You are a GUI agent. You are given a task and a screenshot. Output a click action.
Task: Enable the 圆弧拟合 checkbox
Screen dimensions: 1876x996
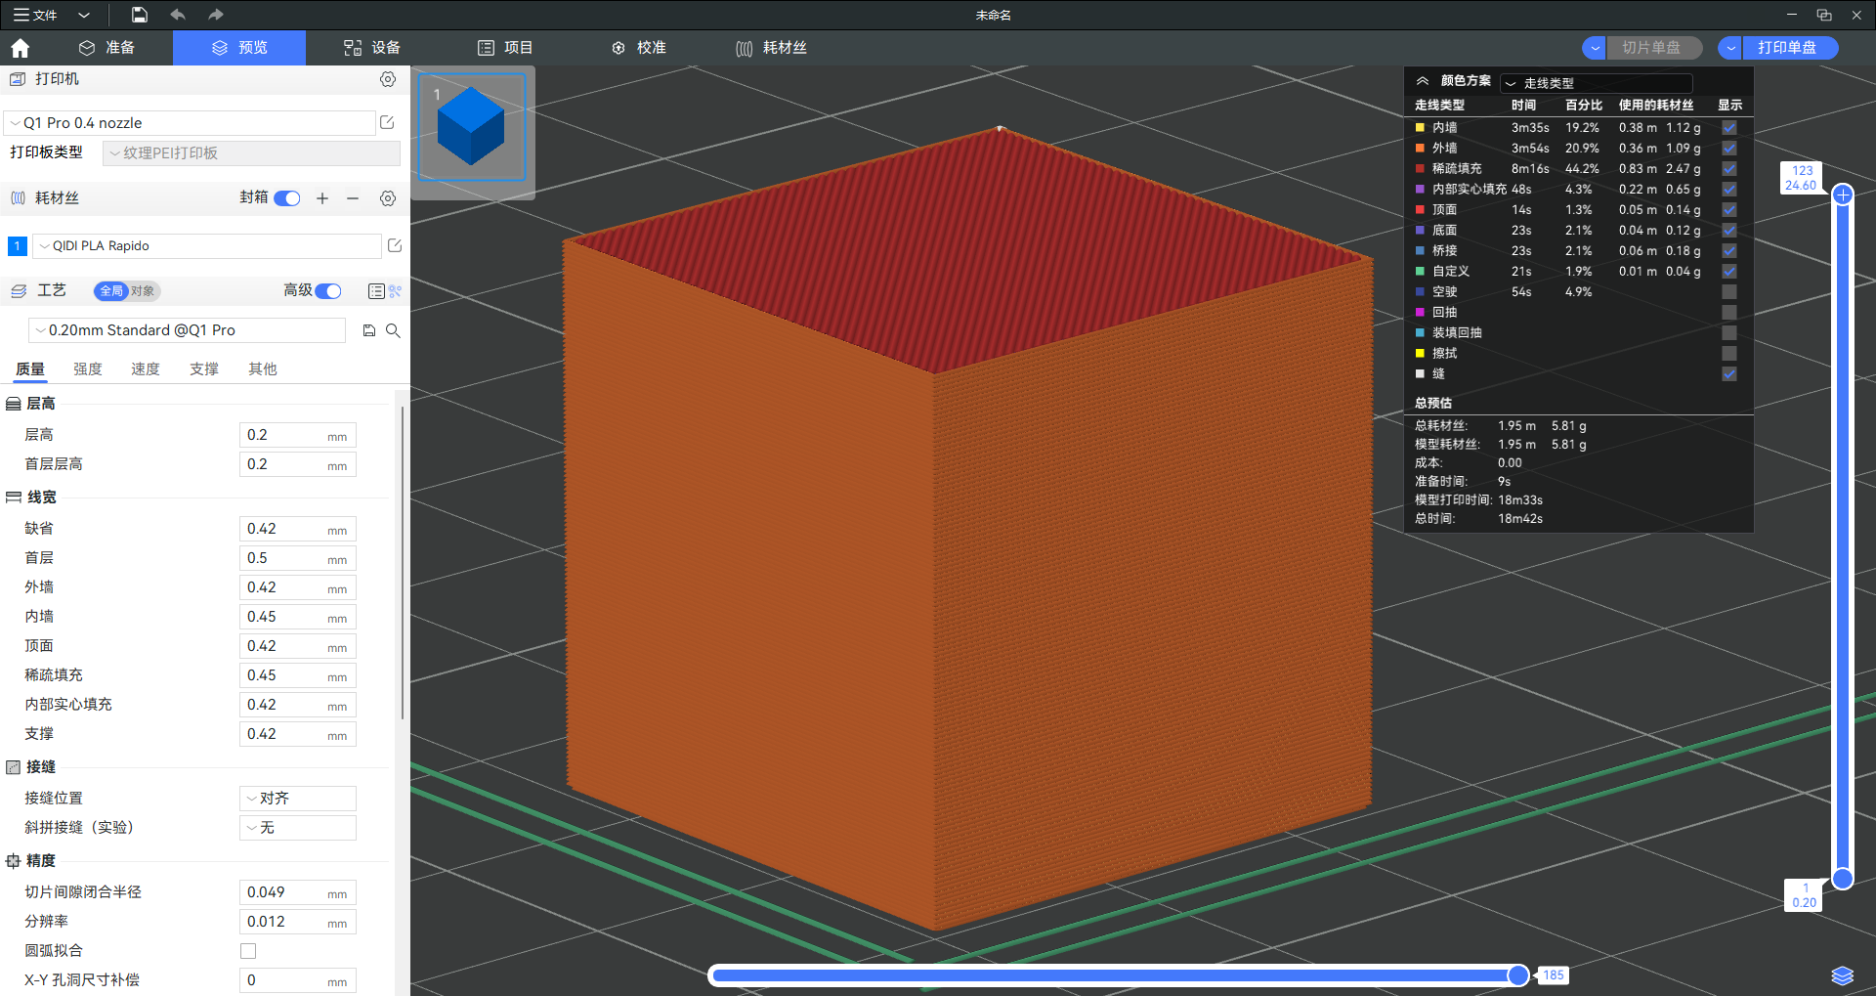(248, 951)
